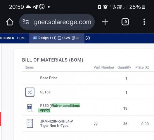Tap the 20:59 clock in status bar
The width and height of the screenshot is (154, 140).
click(x=16, y=7)
